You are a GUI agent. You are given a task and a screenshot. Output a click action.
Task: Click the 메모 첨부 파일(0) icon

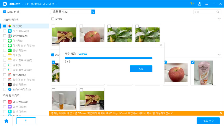(x=10, y=60)
